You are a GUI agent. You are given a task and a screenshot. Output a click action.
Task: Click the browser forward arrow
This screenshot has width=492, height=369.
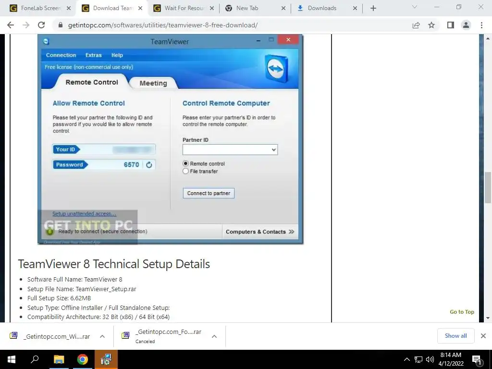click(x=26, y=25)
